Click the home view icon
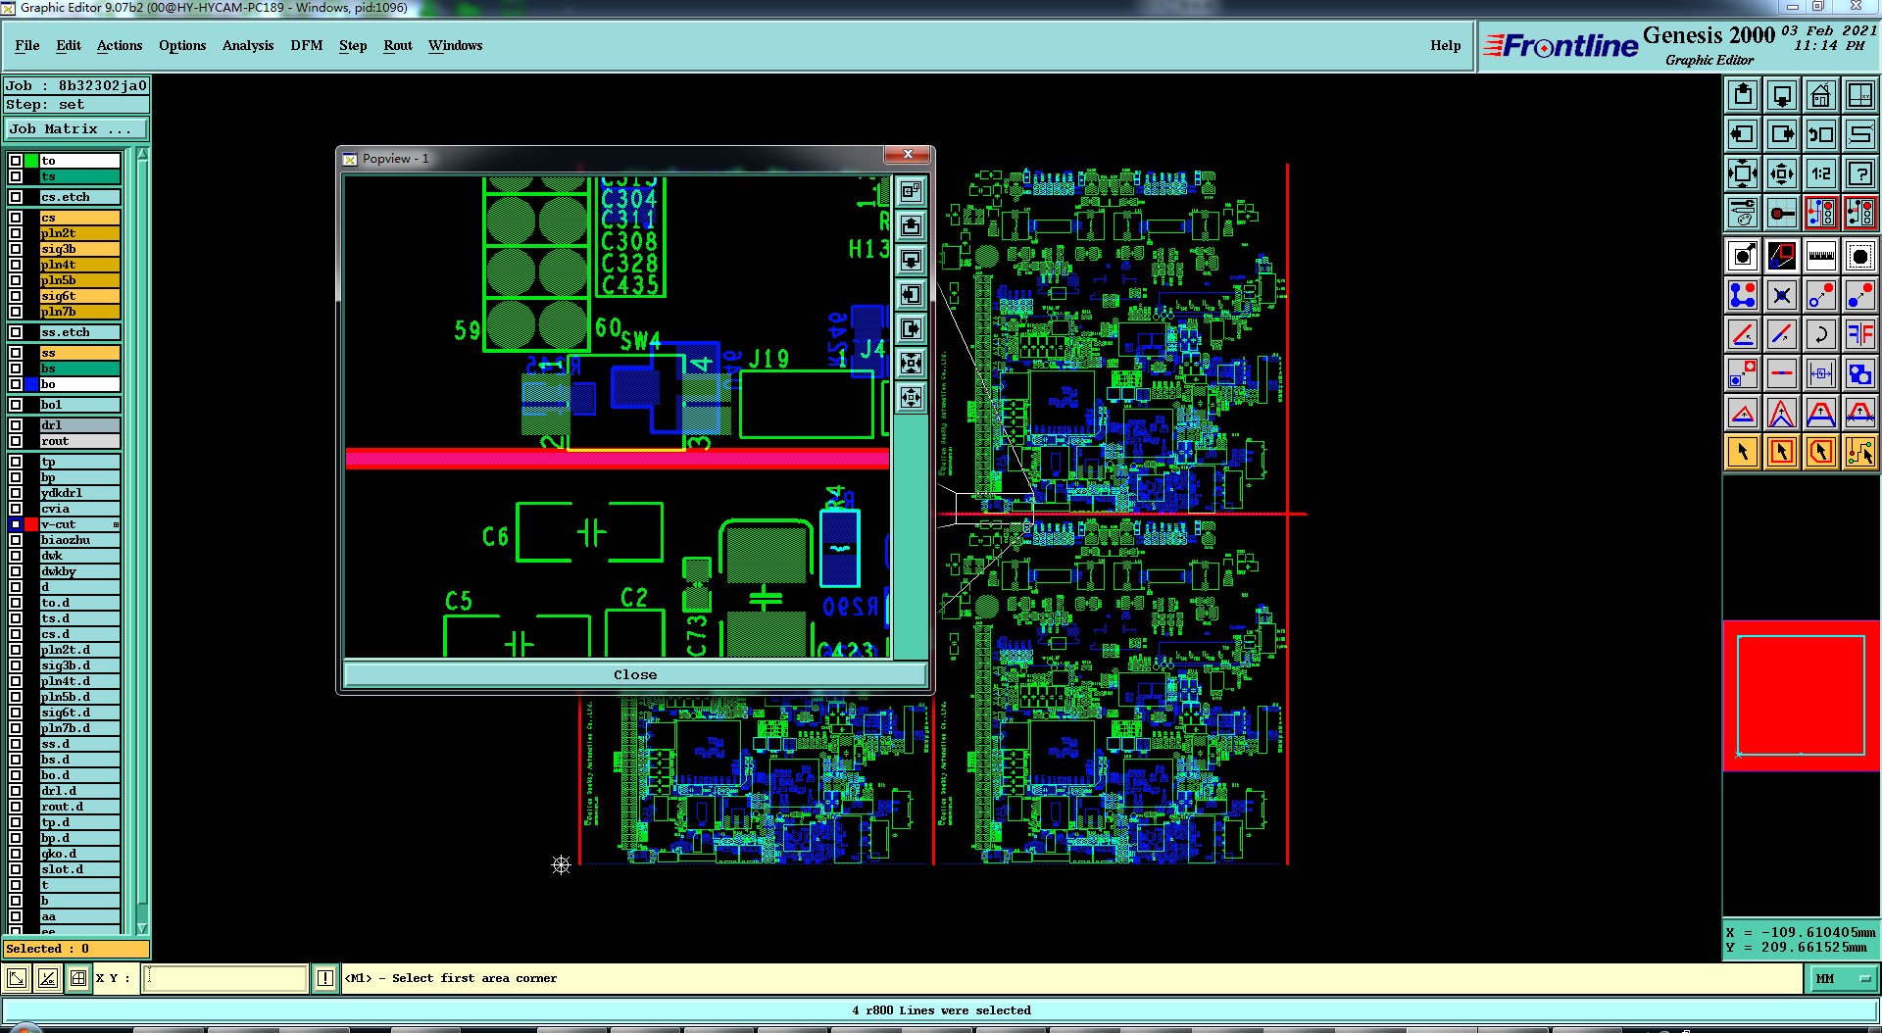Screen dimensions: 1882x1033 (x=1820, y=95)
